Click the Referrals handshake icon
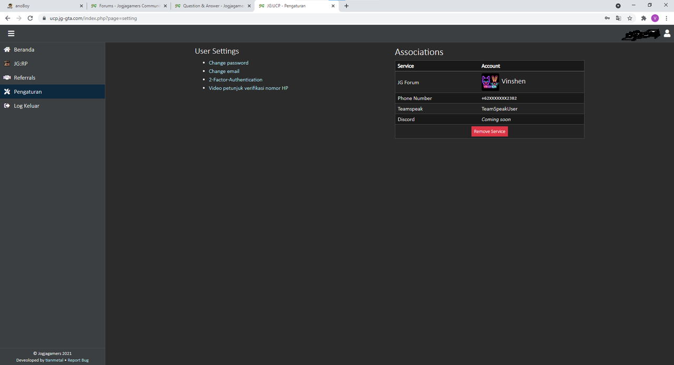 [7, 78]
